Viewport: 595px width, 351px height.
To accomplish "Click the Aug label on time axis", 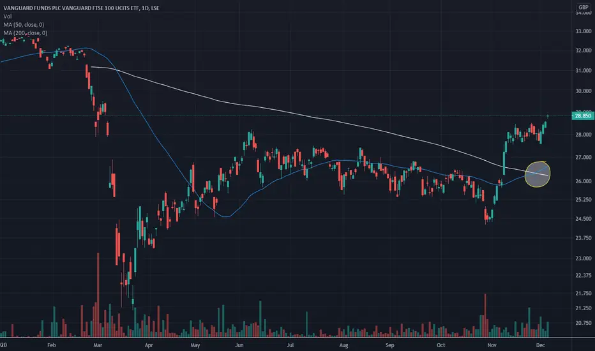I will pos(343,345).
